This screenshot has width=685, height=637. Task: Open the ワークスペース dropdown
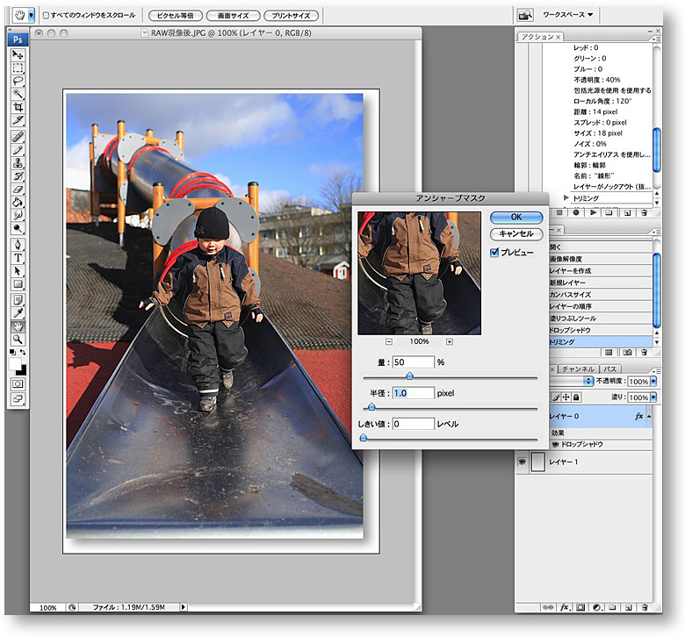568,15
